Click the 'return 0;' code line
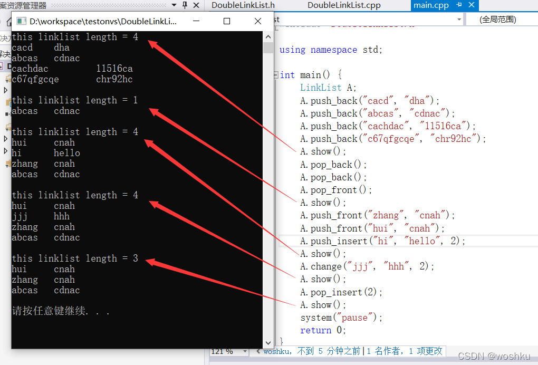This screenshot has height=365, width=538. coord(323,330)
